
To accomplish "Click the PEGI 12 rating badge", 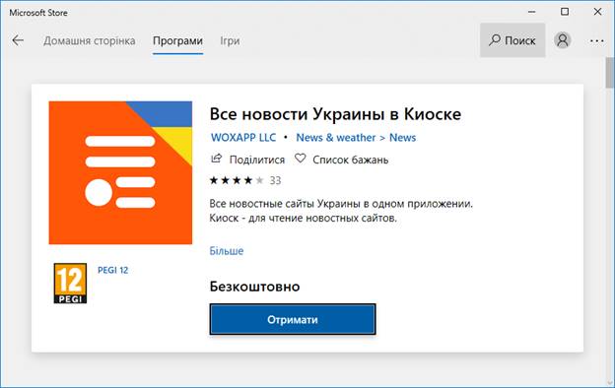I will tap(70, 284).
